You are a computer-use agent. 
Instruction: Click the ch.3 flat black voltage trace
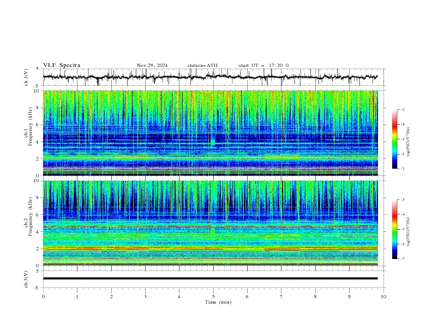coord(211,279)
